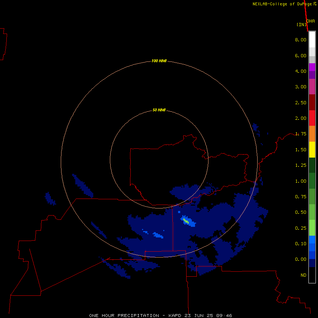Click the green-yellow precipitation core on map

click(x=186, y=221)
